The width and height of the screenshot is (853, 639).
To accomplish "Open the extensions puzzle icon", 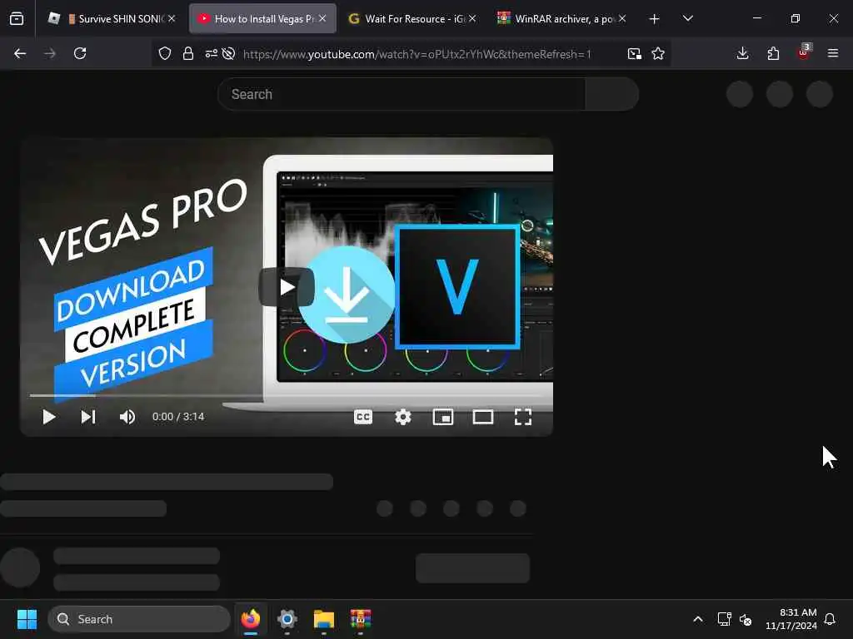I will 773,53.
